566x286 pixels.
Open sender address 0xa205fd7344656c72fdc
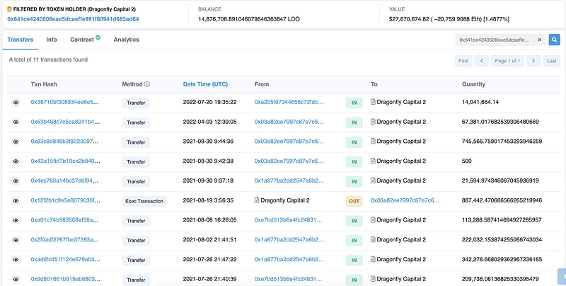[289, 102]
